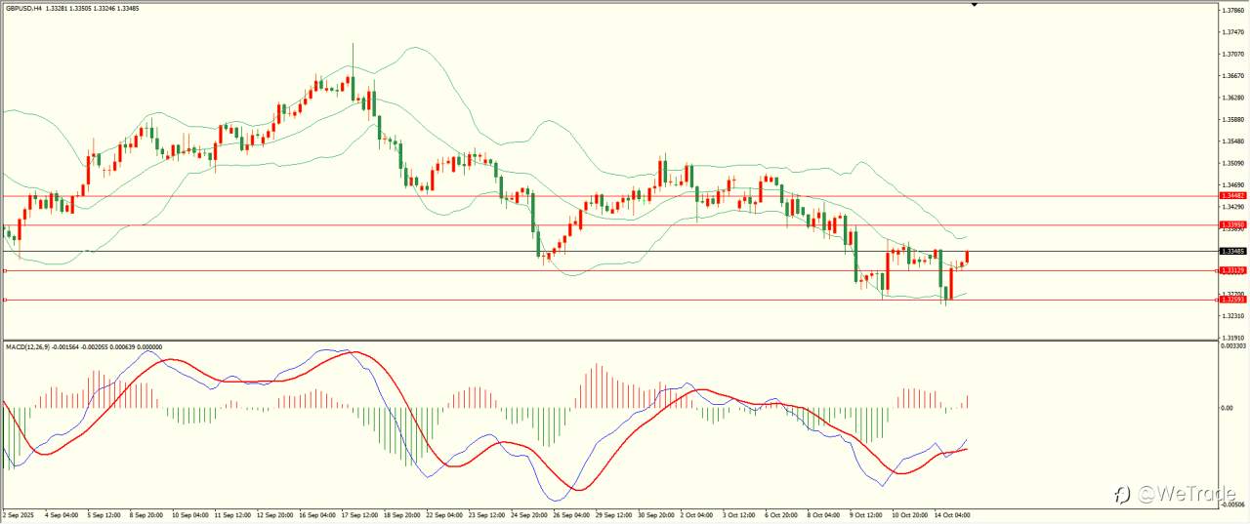Click the 1.37470 price scale label
This screenshot has width=1250, height=524.
click(x=1232, y=32)
